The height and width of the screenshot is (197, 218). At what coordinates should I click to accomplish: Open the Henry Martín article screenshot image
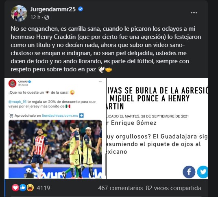coord(157,128)
